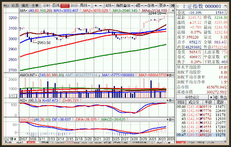
Task: Maximize the KD indicator panel
Action: tap(170, 100)
